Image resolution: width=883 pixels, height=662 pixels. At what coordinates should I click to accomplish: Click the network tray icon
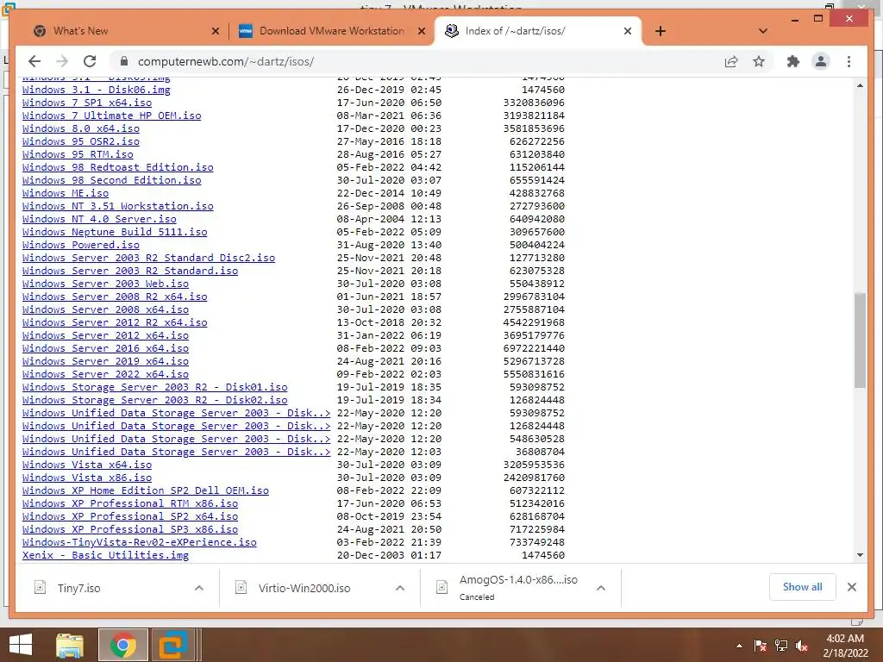(x=781, y=646)
